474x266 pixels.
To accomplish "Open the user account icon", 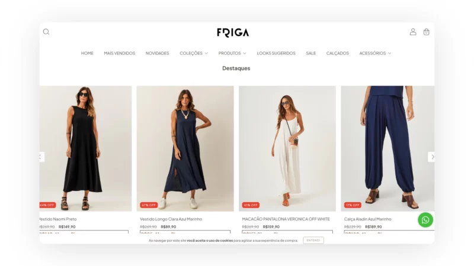I will (413, 32).
